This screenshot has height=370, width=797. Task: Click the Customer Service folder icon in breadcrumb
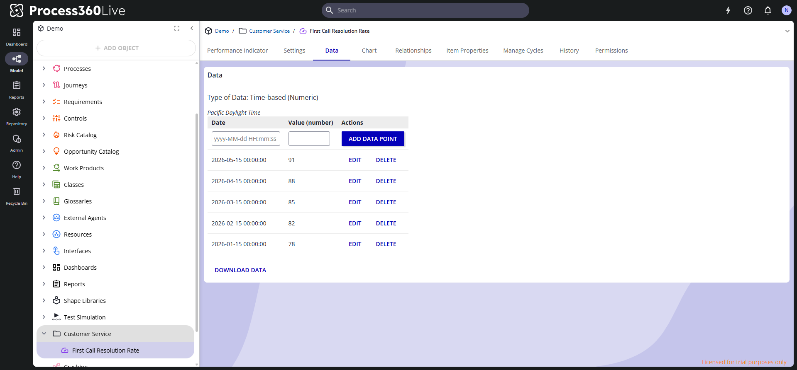click(243, 31)
